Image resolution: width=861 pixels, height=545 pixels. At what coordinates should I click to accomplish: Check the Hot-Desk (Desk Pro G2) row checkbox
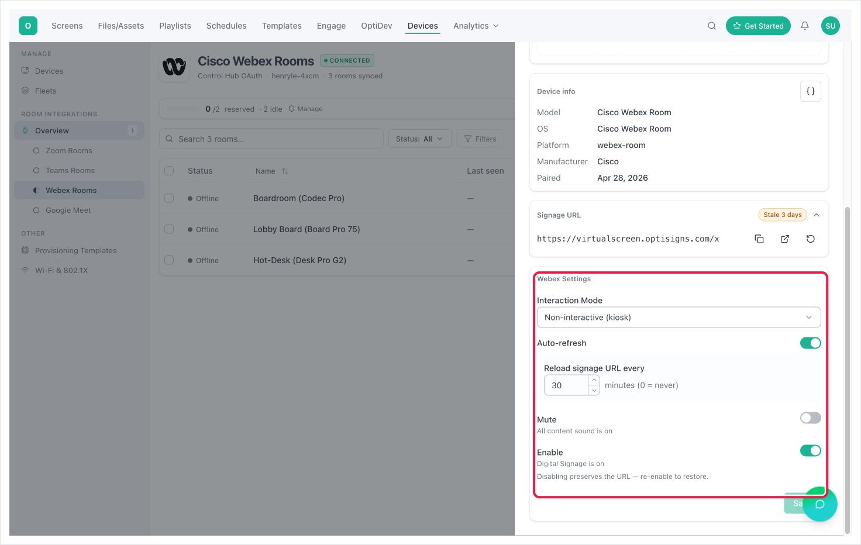pyautogui.click(x=169, y=260)
